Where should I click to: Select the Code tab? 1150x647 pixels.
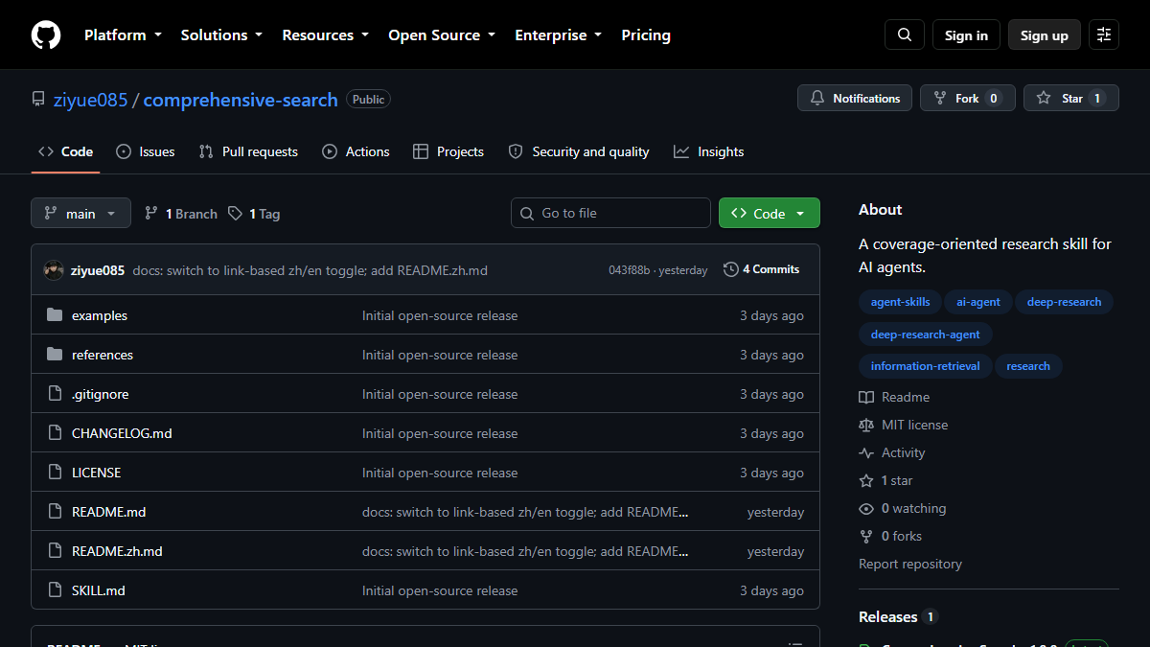[x=66, y=151]
